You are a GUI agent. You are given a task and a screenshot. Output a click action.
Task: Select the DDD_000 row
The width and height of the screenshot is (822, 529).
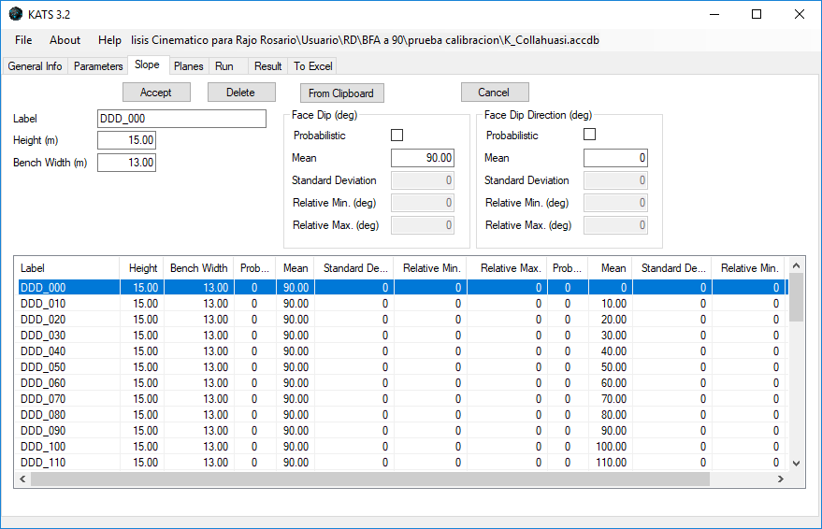[403, 288]
